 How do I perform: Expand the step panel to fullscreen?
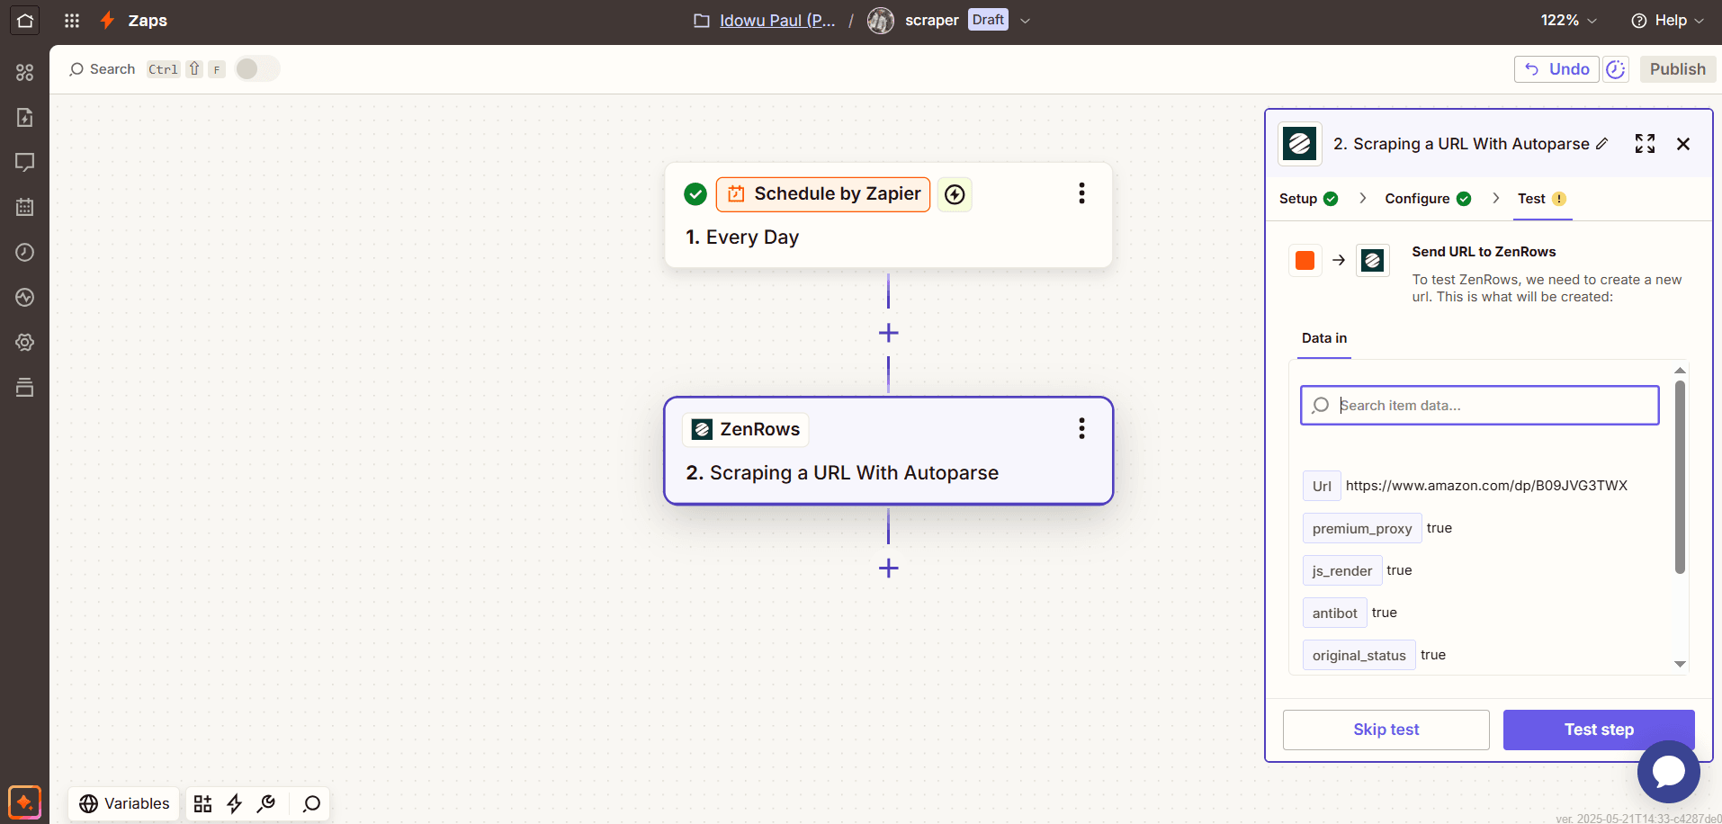pyautogui.click(x=1645, y=144)
